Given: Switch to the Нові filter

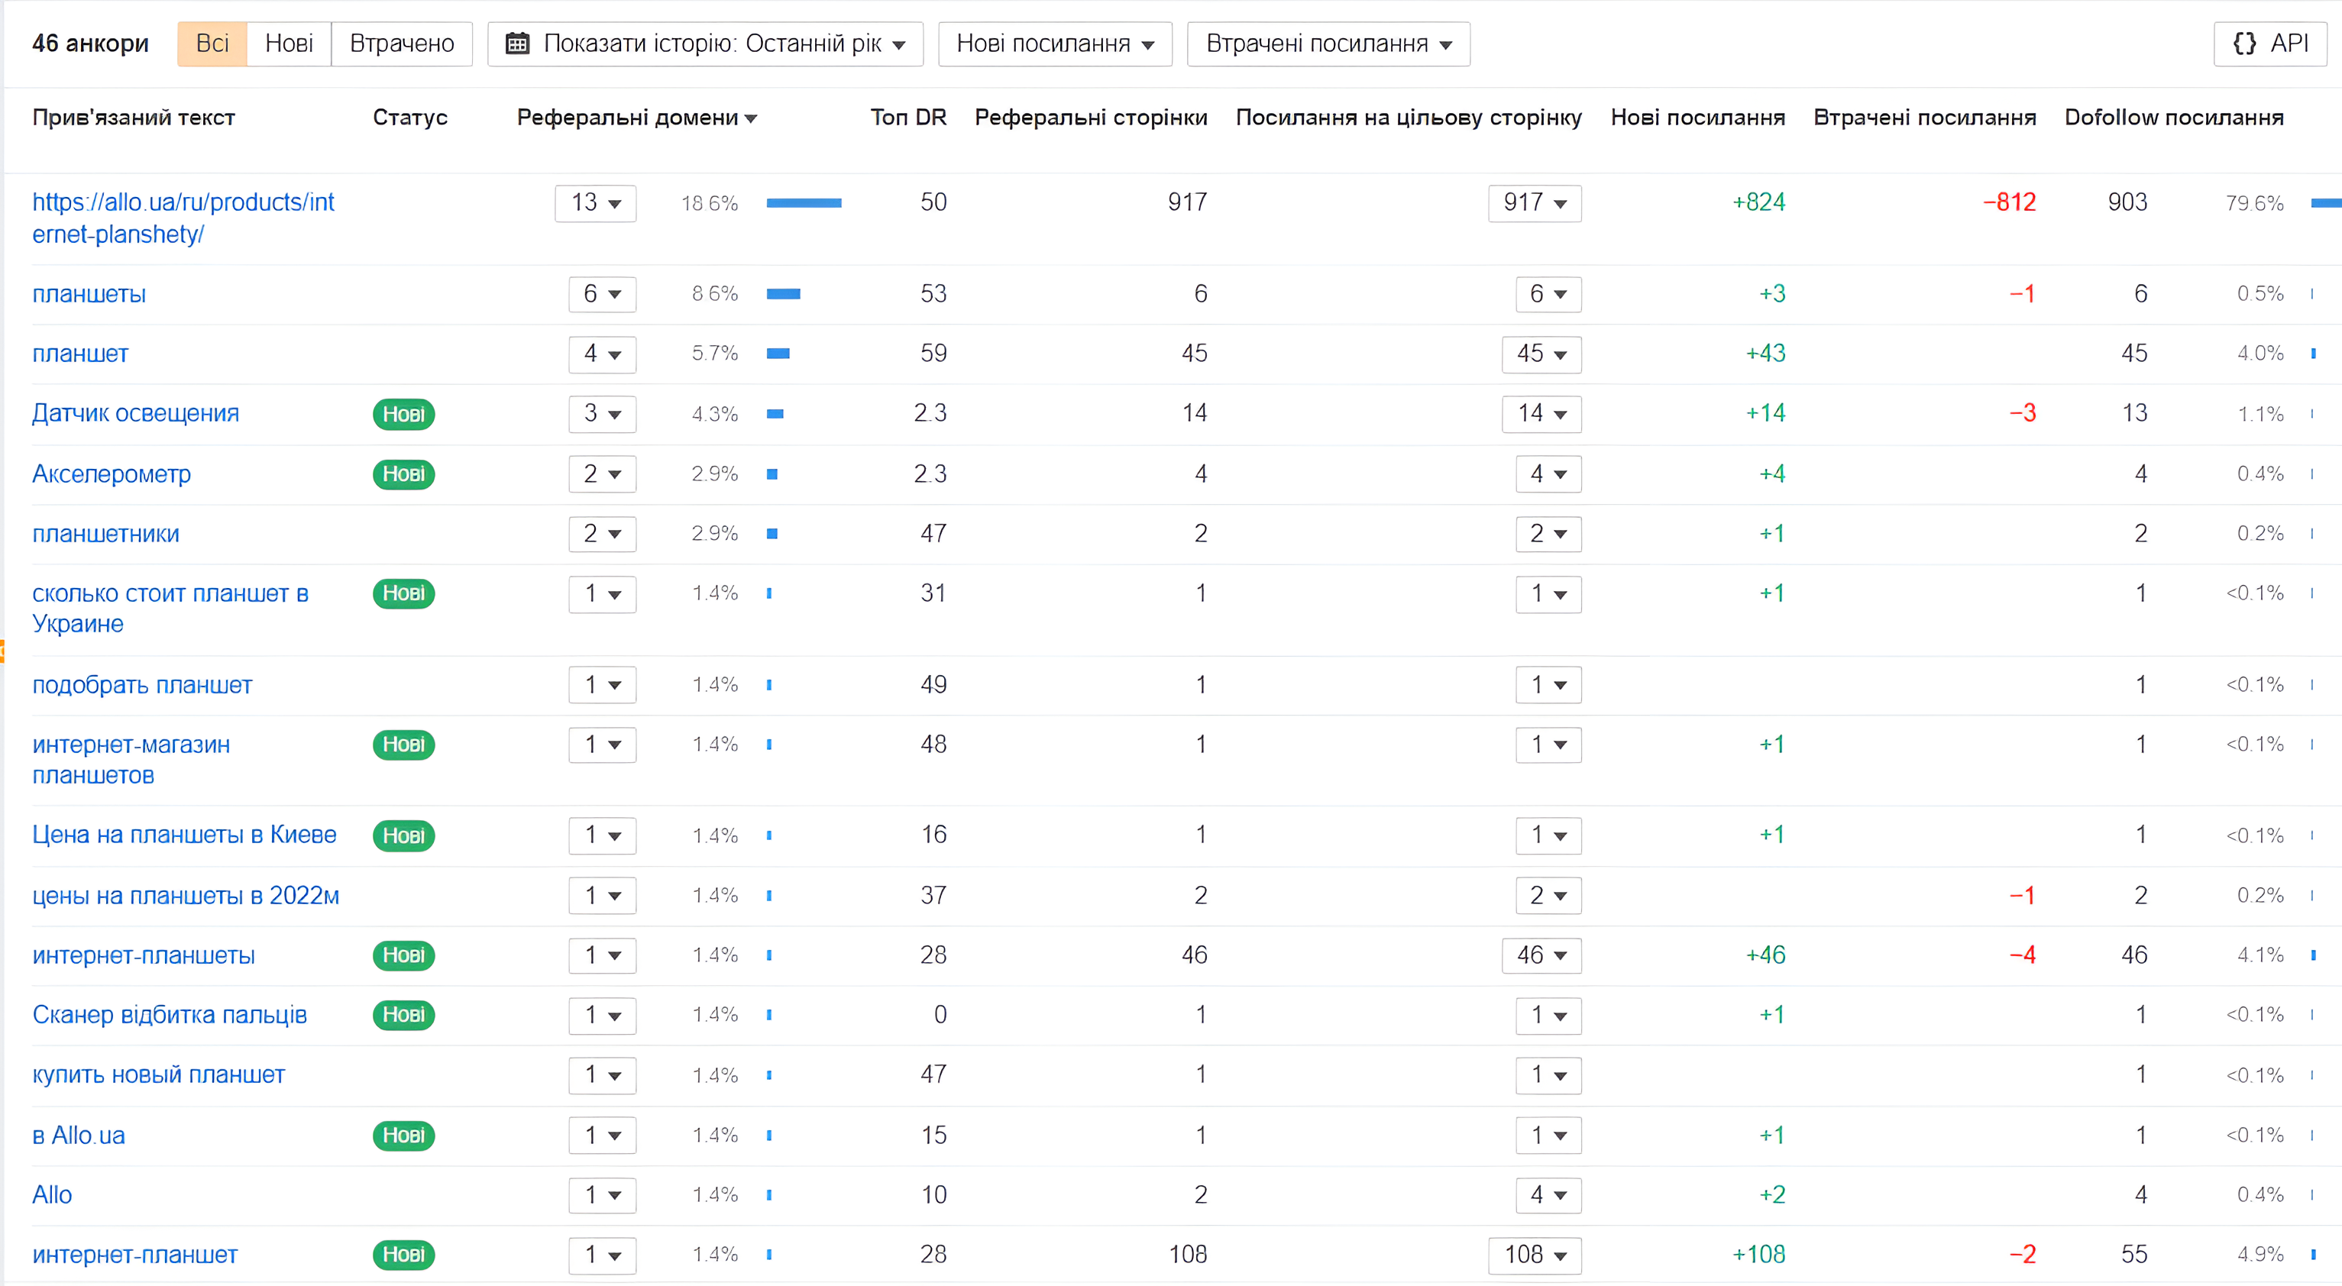Looking at the screenshot, I should (289, 44).
